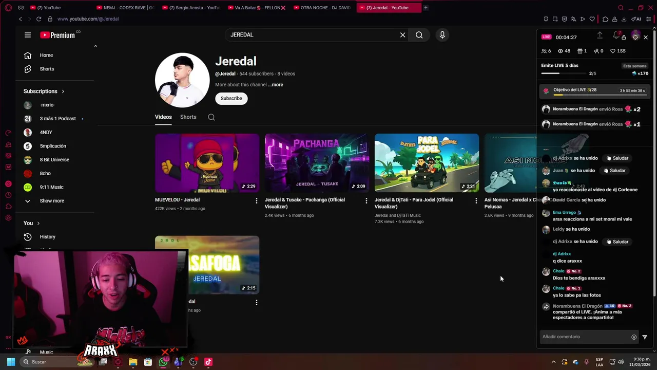Open the Opera extensions icon
The width and height of the screenshot is (657, 370).
605,19
